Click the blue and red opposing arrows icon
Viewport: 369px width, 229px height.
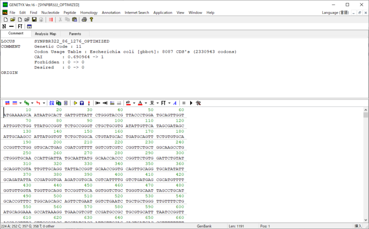tap(7, 103)
